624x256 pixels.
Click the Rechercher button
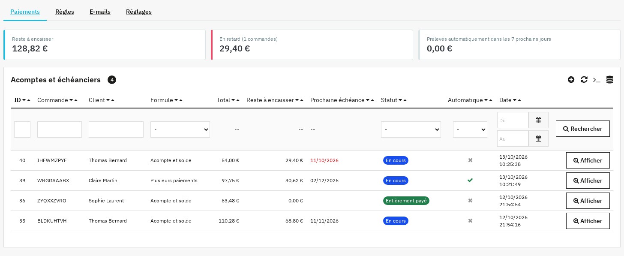coord(583,129)
